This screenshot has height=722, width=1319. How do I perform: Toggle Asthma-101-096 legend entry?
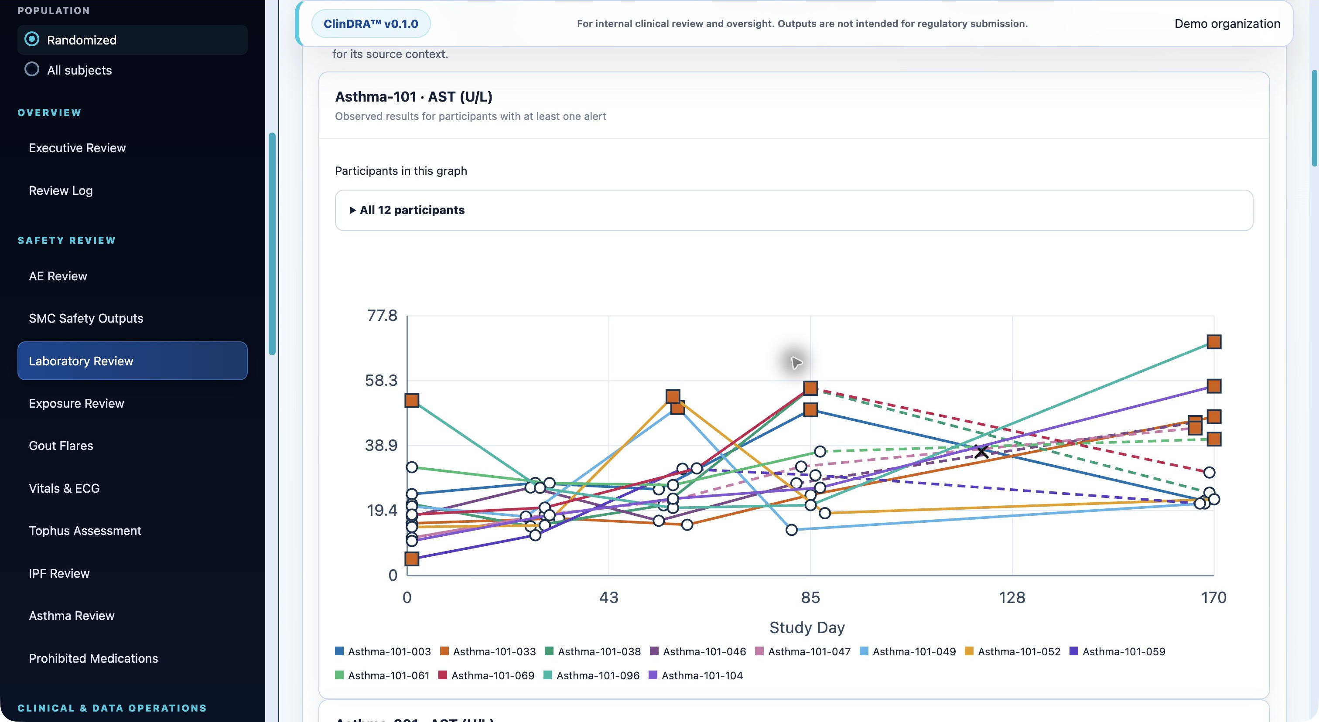tap(591, 675)
